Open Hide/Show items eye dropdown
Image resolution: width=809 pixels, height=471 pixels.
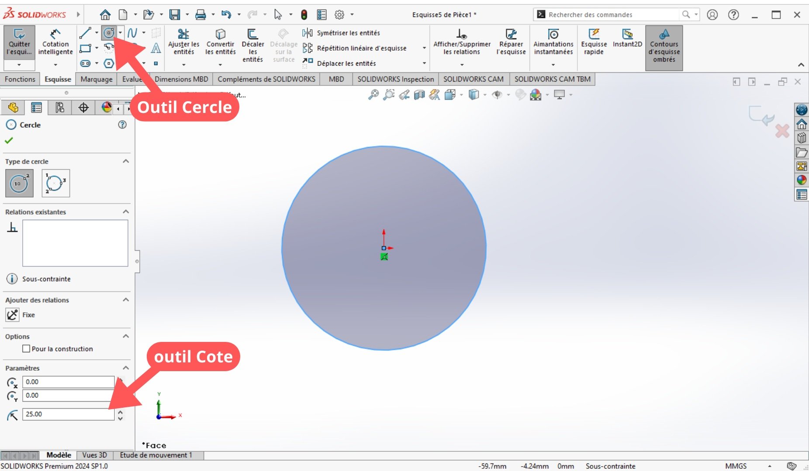tap(508, 95)
